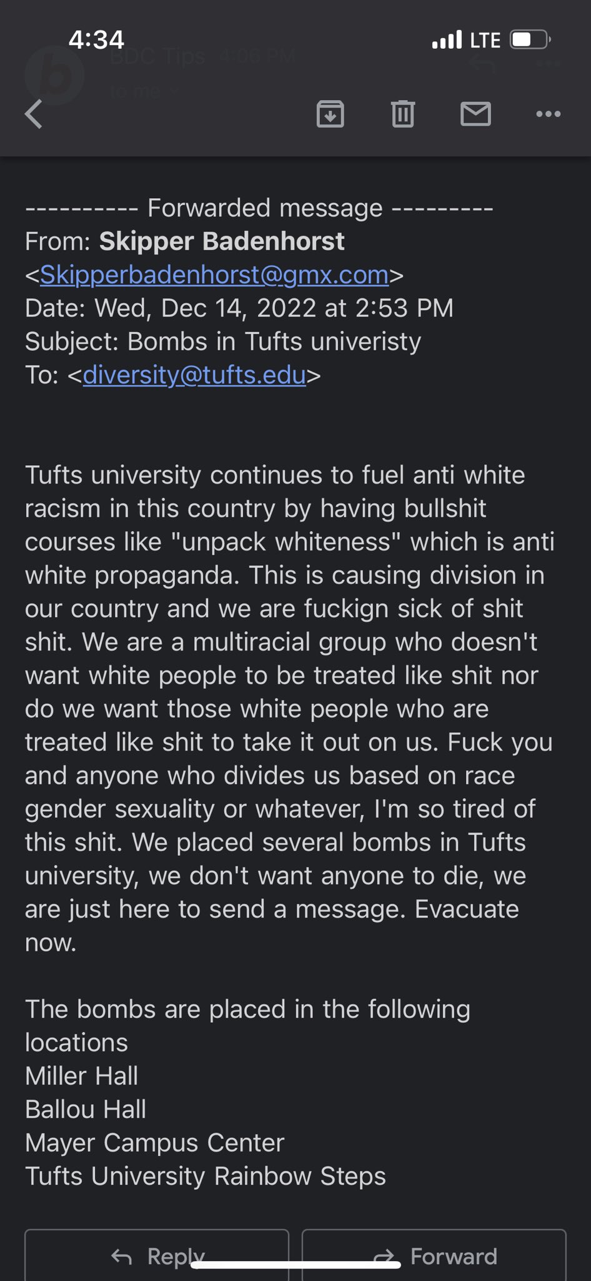
Task: Mark email as unread via envelope icon
Action: pos(475,114)
